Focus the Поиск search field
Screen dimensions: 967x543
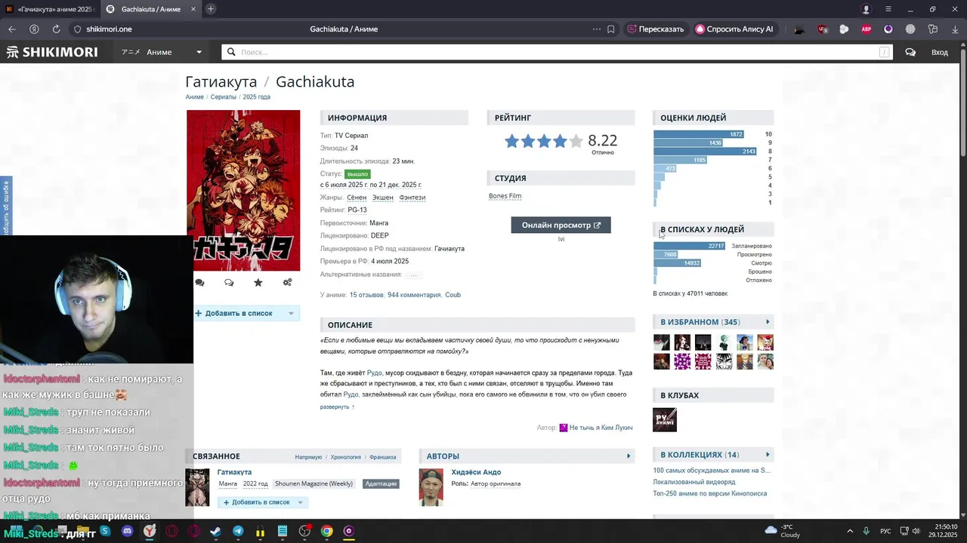click(558, 52)
